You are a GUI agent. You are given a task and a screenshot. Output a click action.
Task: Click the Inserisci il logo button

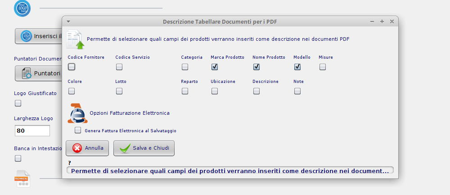pyautogui.click(x=39, y=36)
